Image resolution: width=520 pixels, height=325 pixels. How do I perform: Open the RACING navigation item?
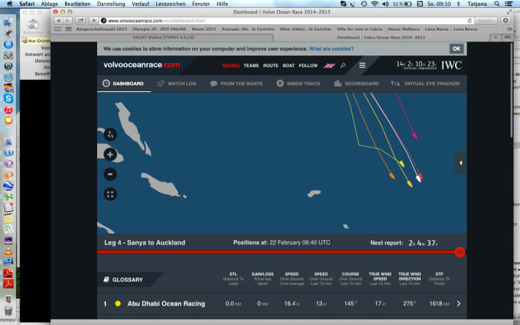click(x=231, y=66)
